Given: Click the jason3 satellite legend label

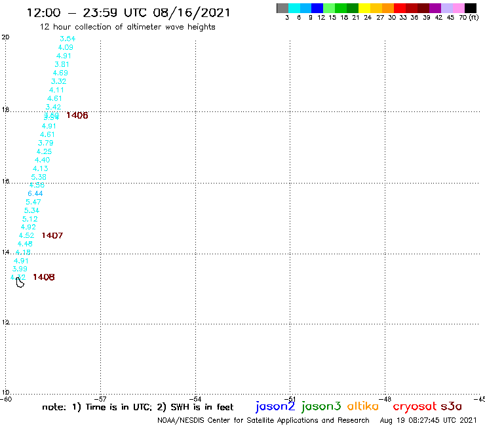Looking at the screenshot, I should point(321,406).
